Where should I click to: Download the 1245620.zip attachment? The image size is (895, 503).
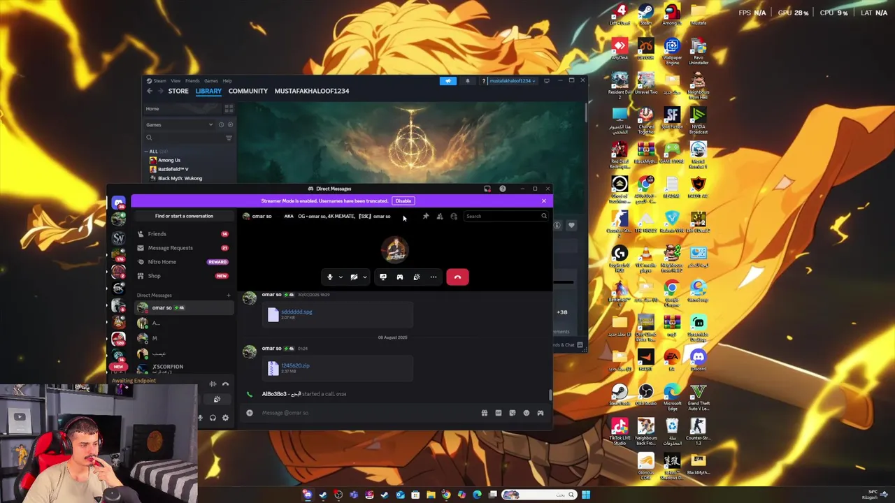point(295,366)
